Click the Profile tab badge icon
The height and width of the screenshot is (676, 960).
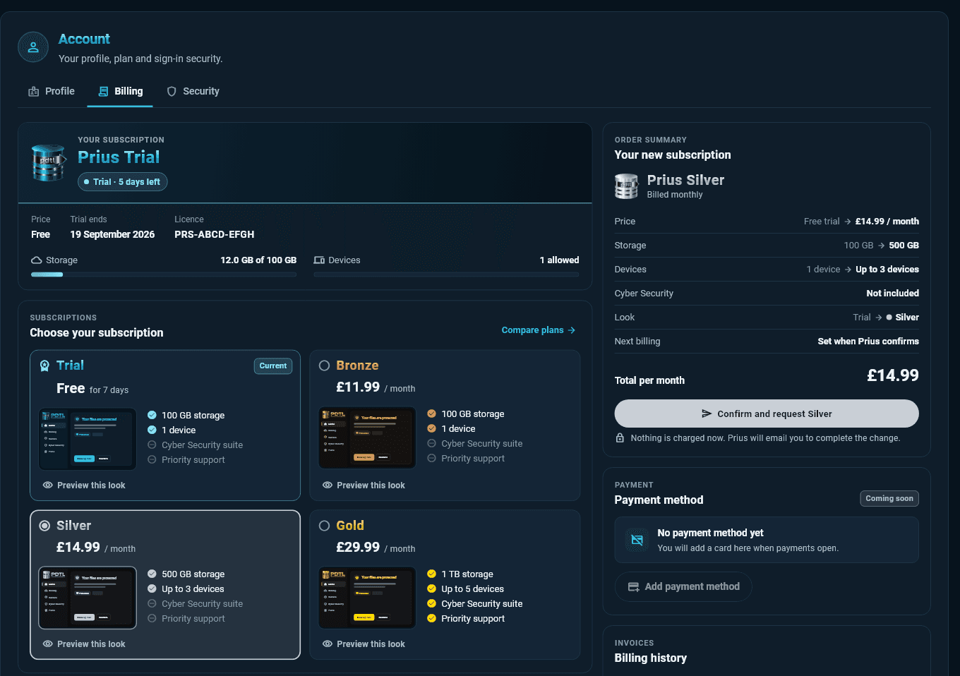point(33,92)
